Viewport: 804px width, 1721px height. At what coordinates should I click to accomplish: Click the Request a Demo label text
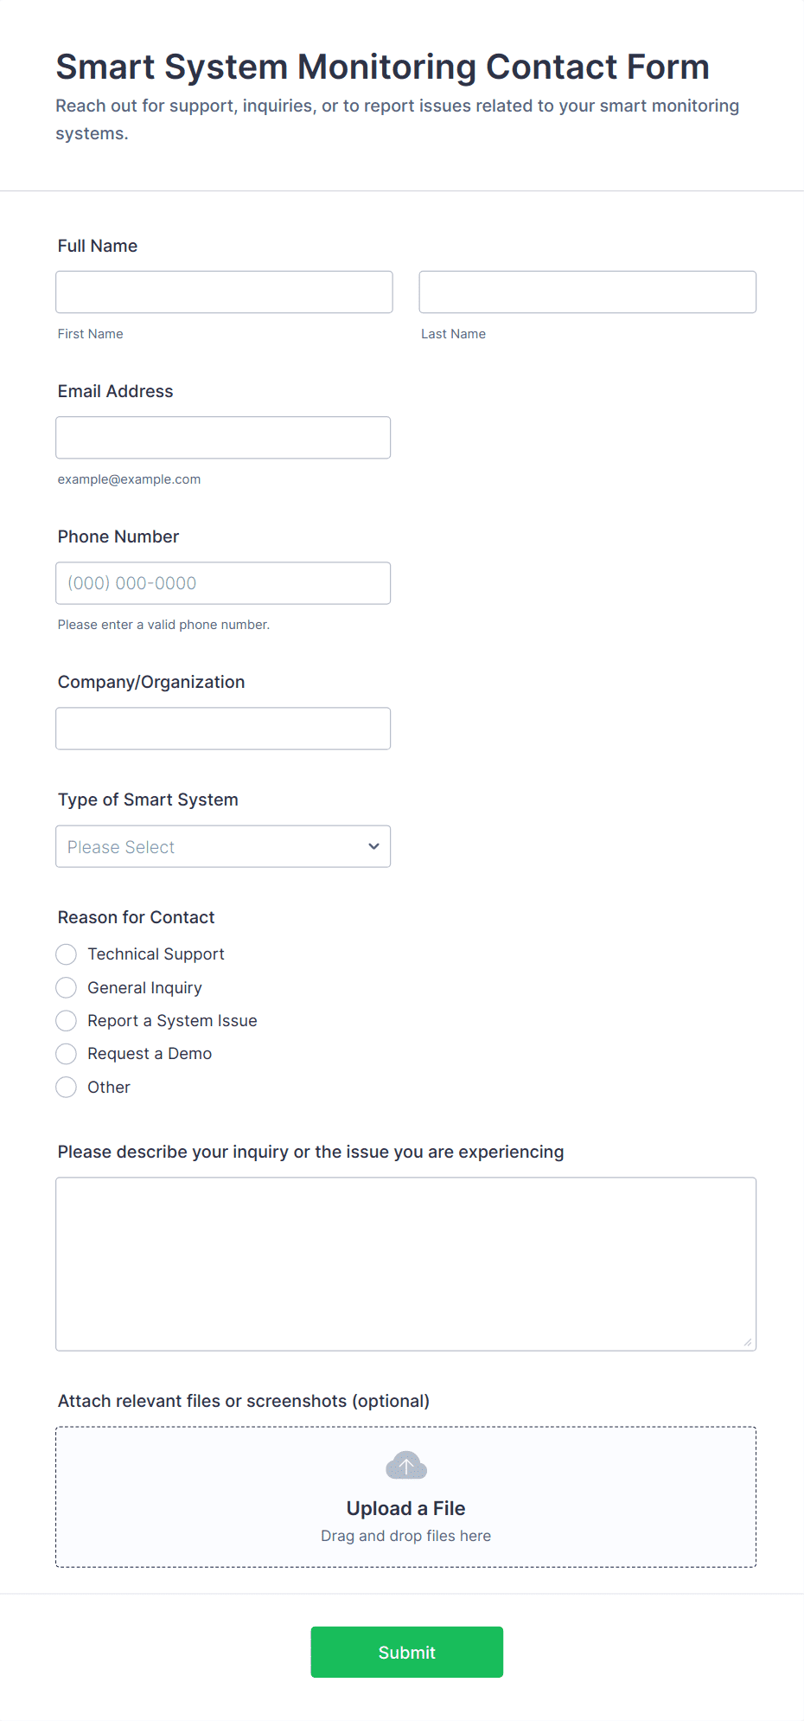[x=150, y=1054]
